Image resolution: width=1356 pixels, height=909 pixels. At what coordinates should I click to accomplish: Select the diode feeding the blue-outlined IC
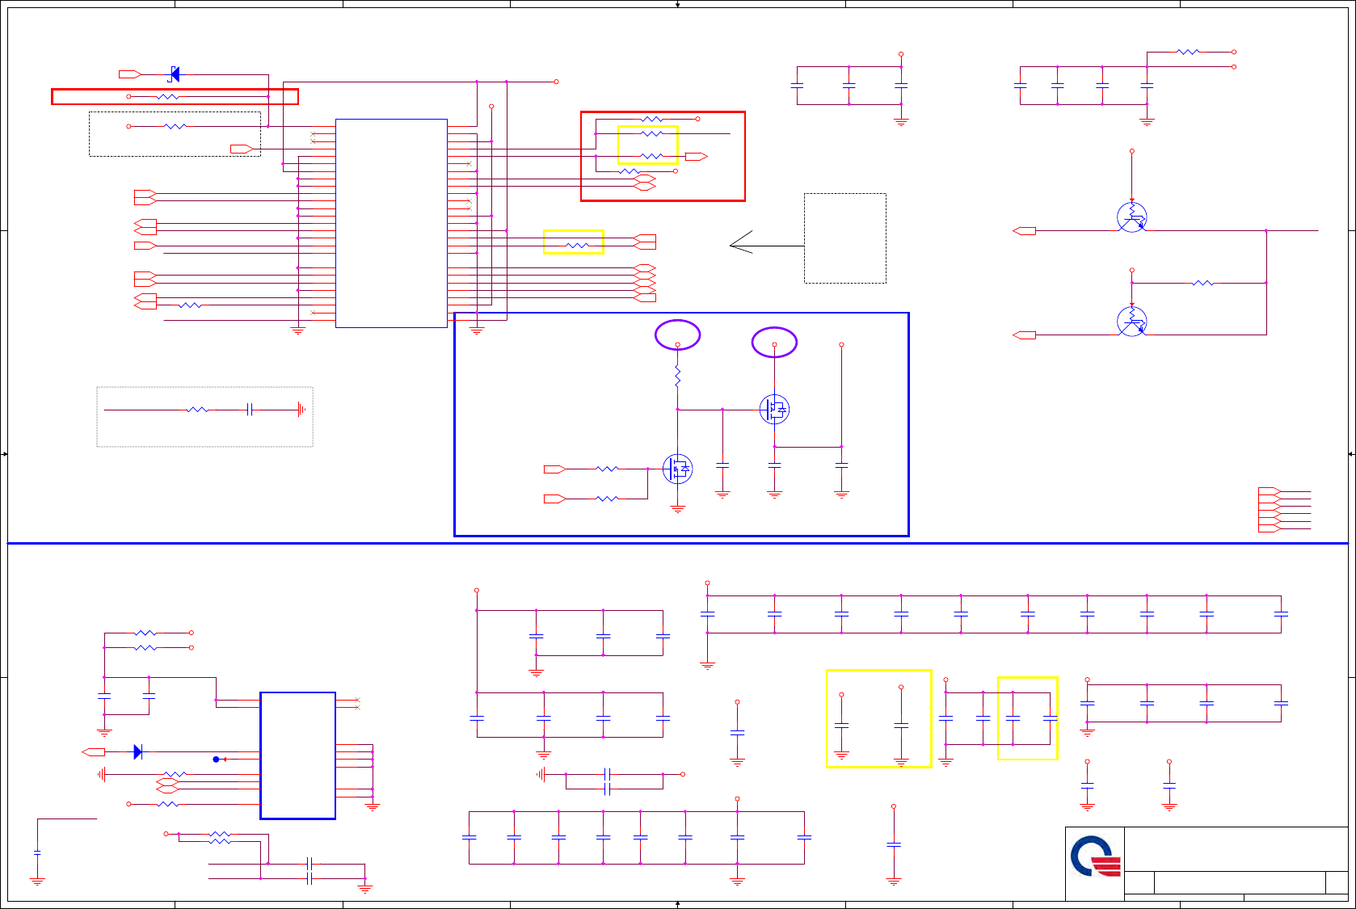tap(137, 752)
